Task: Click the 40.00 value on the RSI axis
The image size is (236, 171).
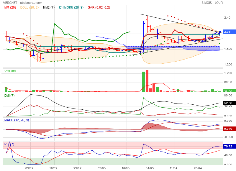Action: tap(228, 155)
